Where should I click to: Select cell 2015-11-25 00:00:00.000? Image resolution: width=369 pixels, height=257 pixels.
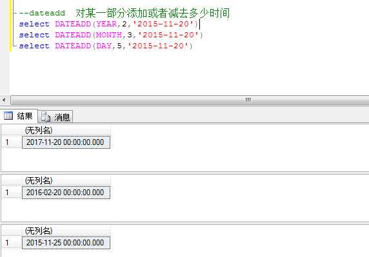pyautogui.click(x=66, y=243)
